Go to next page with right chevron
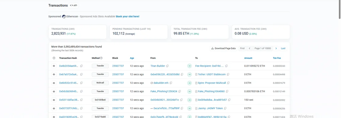This screenshot has width=341, height=118. pyautogui.click(x=276, y=48)
